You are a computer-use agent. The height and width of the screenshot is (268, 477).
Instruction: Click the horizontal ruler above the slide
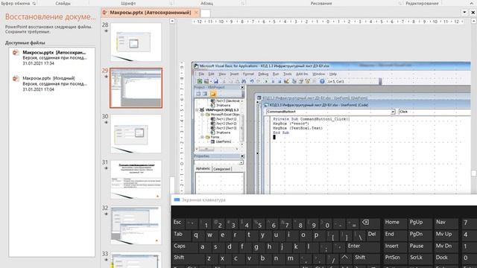point(328,22)
